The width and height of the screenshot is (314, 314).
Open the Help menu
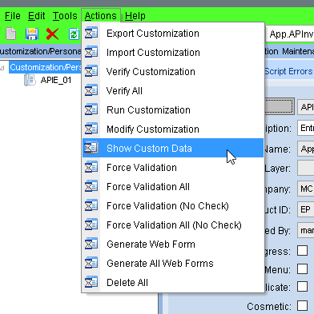coord(135,16)
